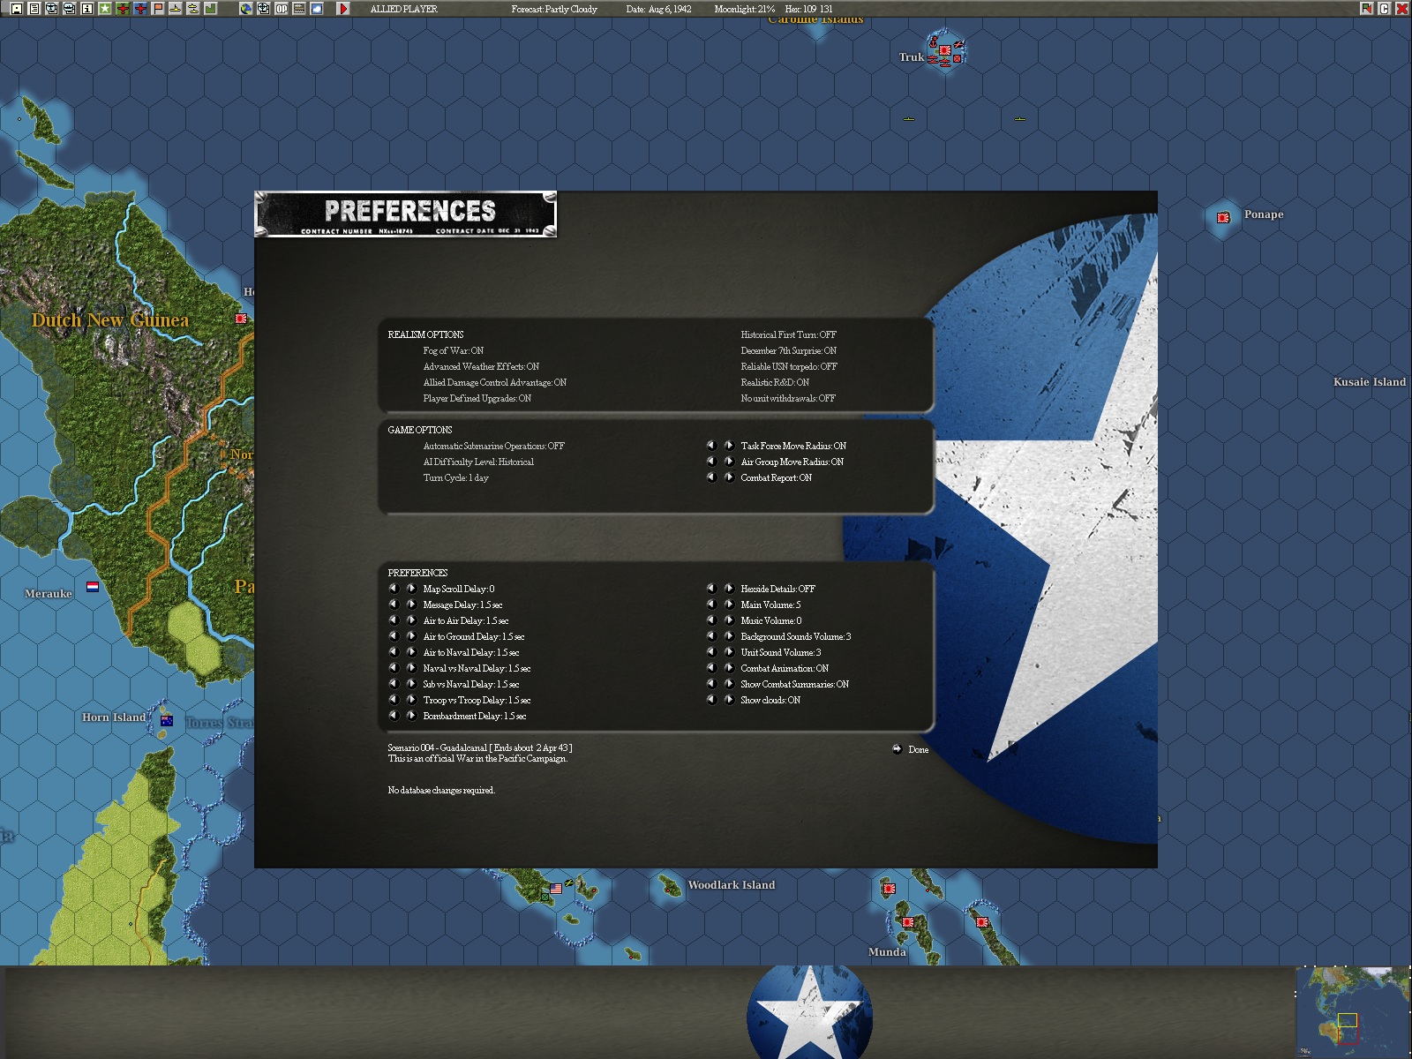This screenshot has height=1059, width=1412.
Task: Click the Kusaie Island map label
Action: (x=1370, y=382)
